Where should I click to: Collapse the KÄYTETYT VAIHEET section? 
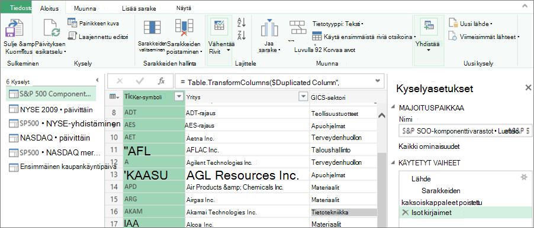click(394, 162)
